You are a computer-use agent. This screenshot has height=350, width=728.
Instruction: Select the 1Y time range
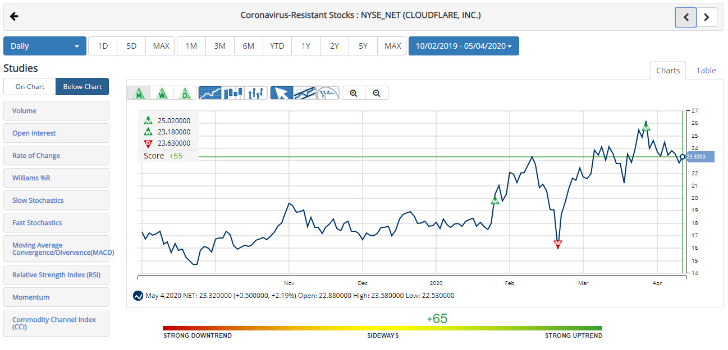coord(306,46)
